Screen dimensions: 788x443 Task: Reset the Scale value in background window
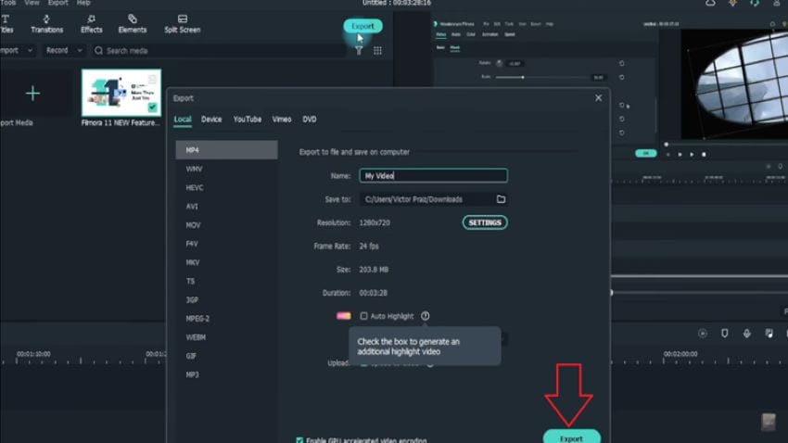[622, 77]
